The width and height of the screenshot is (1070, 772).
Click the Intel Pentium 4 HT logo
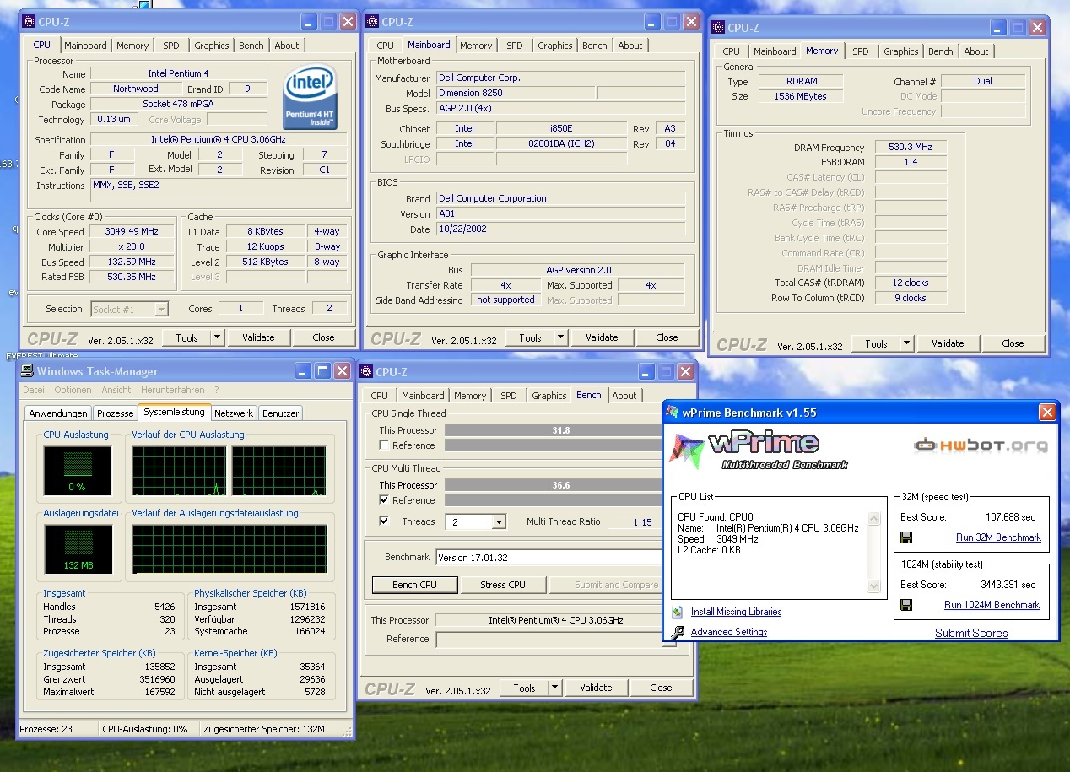tap(310, 97)
